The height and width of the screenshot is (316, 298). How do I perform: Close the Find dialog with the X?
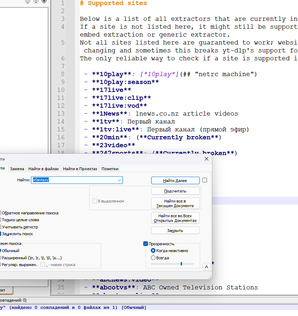[207, 159]
